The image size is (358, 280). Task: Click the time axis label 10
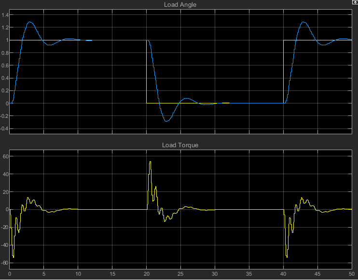pyautogui.click(x=78, y=274)
